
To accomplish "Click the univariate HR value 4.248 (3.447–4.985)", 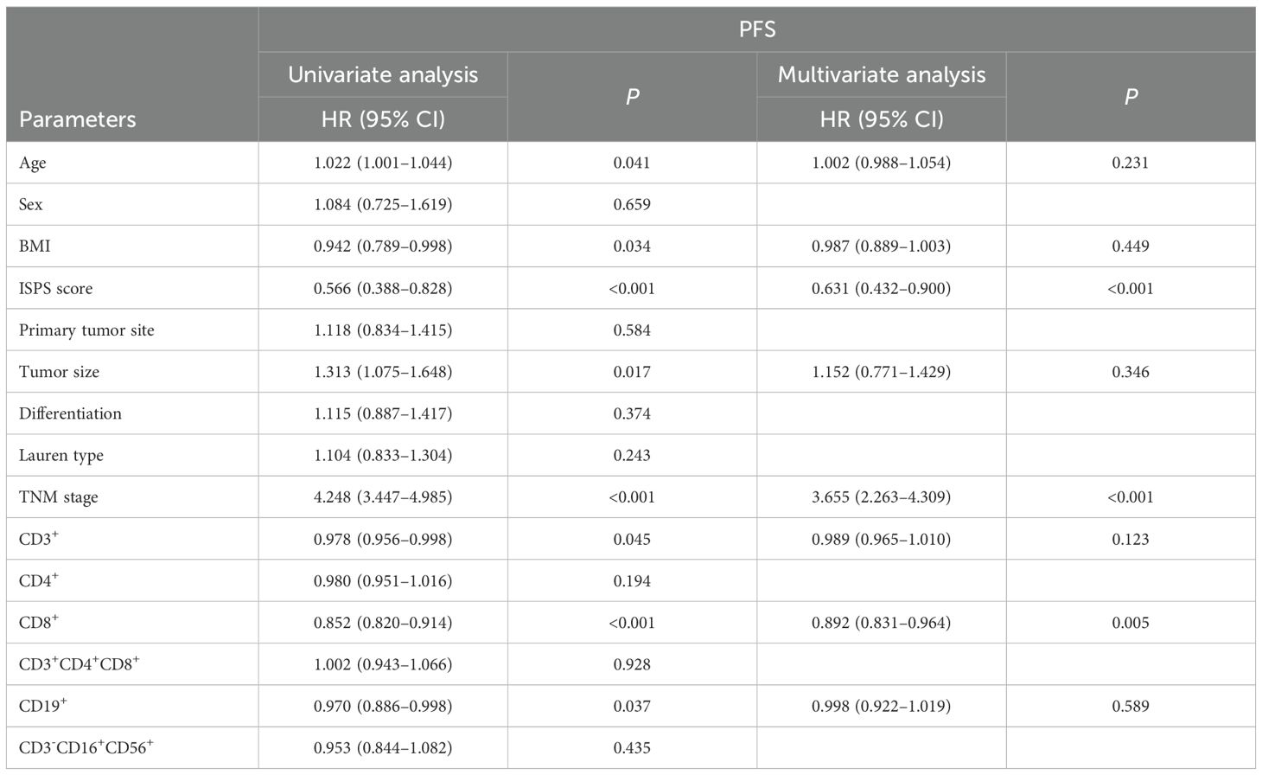I will click(x=383, y=497).
